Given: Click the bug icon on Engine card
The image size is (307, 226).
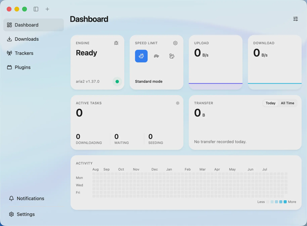Looking at the screenshot, I should pos(116,43).
